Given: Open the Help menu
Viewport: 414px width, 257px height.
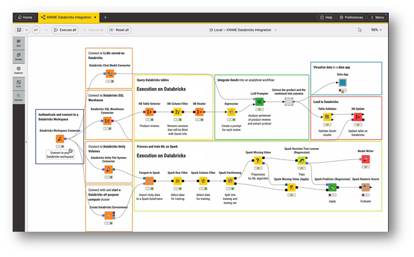Looking at the screenshot, I should 326,17.
